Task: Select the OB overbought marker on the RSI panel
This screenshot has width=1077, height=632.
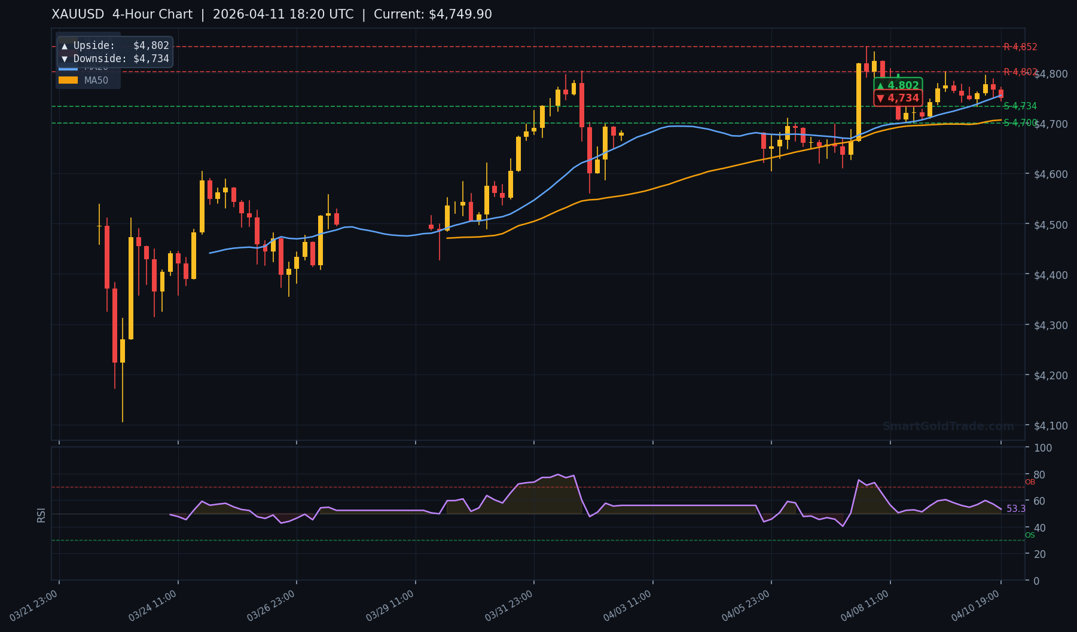Action: coord(1030,481)
